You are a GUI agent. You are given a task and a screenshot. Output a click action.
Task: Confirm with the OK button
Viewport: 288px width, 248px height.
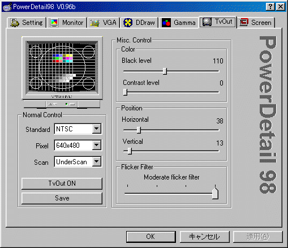tap(151, 237)
